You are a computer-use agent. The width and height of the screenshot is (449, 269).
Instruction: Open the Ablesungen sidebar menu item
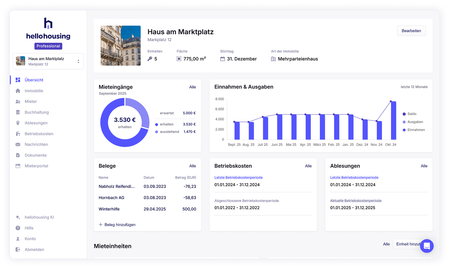click(36, 123)
